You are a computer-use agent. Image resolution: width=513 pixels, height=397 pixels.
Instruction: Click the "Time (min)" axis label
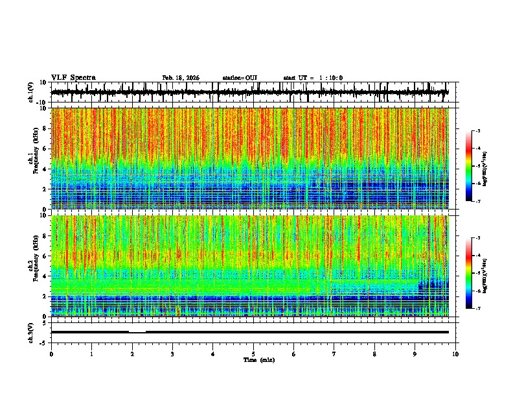pyautogui.click(x=259, y=360)
